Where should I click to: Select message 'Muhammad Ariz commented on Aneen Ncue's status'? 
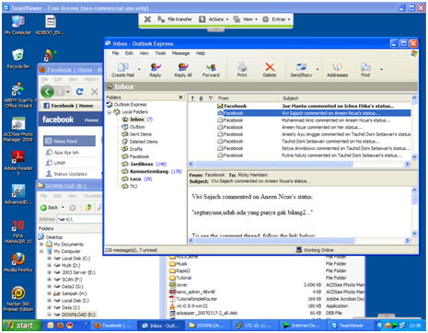coord(299,121)
